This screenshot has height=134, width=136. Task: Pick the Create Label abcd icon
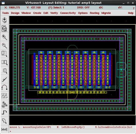click(4, 129)
